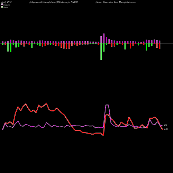Click the flat peak of the magenta volume line

pyautogui.click(x=107, y=105)
